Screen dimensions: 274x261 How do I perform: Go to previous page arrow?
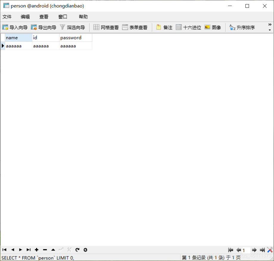[x=239, y=250]
